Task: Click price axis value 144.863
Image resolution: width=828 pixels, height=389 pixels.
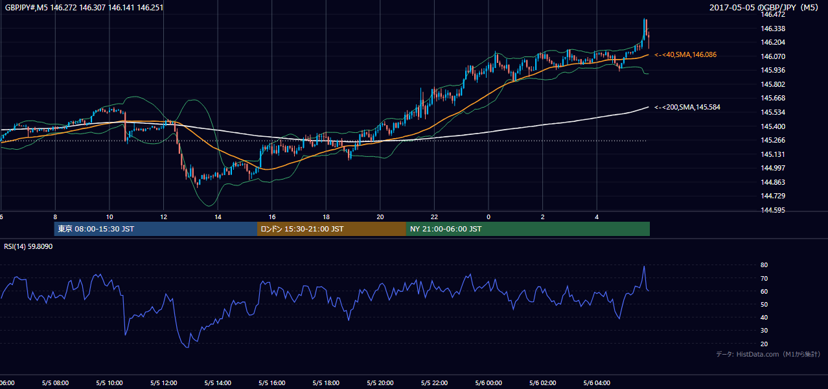Action: [x=773, y=182]
